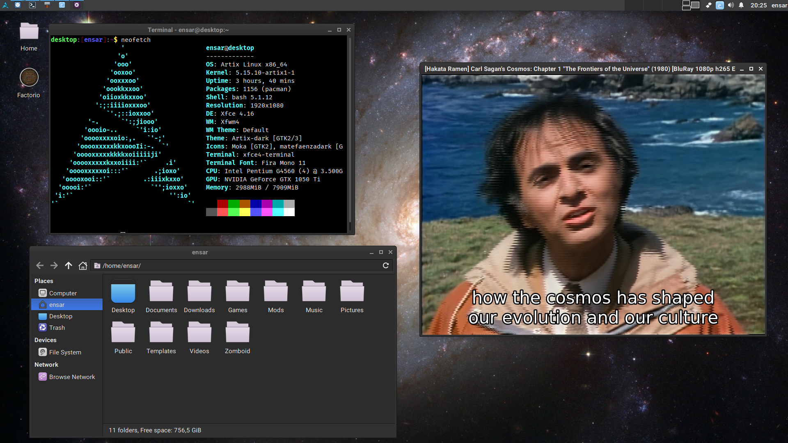Viewport: 788px width, 443px height.
Task: Click the notification bell icon
Action: click(741, 5)
